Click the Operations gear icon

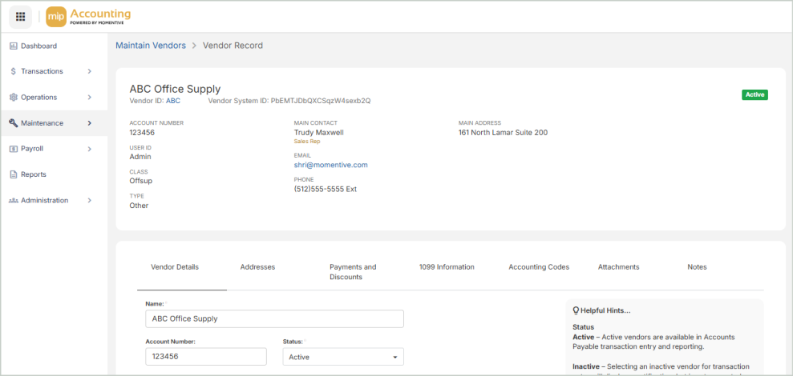click(14, 98)
